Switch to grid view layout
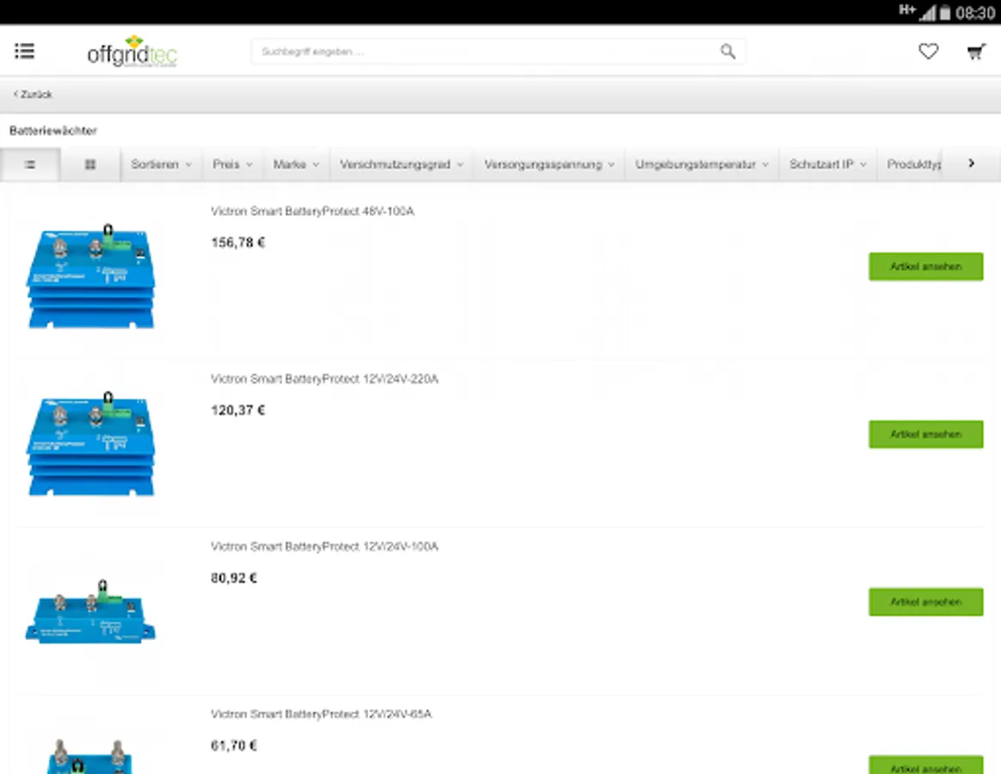This screenshot has height=774, width=1001. [x=90, y=164]
